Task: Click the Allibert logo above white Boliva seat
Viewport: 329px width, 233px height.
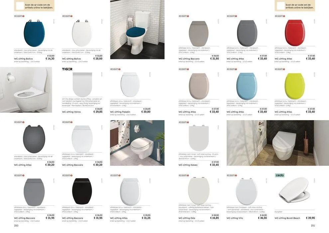Action: pos(67,16)
